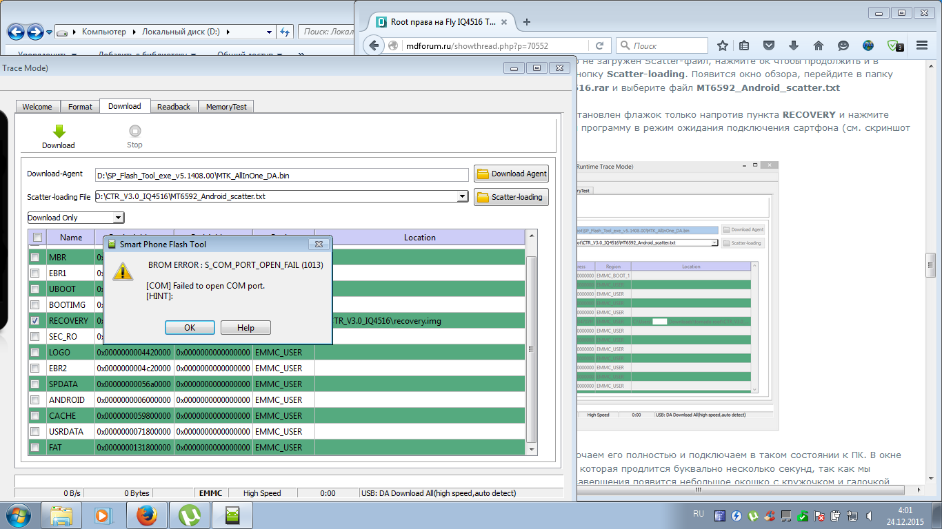
Task: Click the green Download arrow icon
Action: pos(59,132)
